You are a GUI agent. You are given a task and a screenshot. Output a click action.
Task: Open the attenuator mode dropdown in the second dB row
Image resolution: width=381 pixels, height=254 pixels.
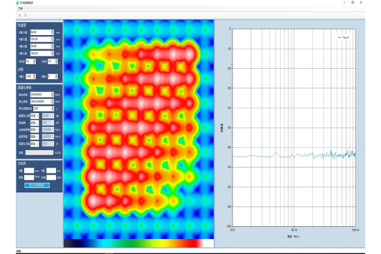click(34, 123)
